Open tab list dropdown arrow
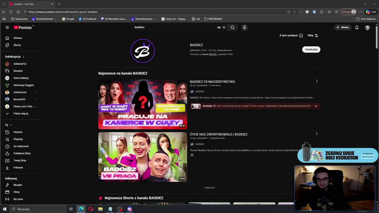Viewport: 379px width, 213px height. (x=4, y=4)
